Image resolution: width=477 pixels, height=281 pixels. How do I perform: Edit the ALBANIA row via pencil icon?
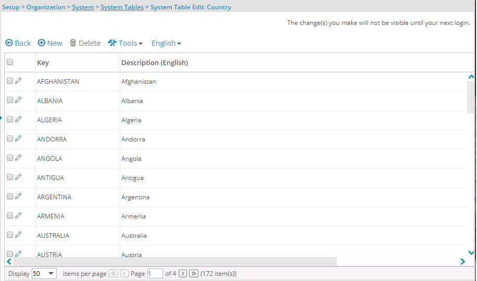[x=18, y=100]
